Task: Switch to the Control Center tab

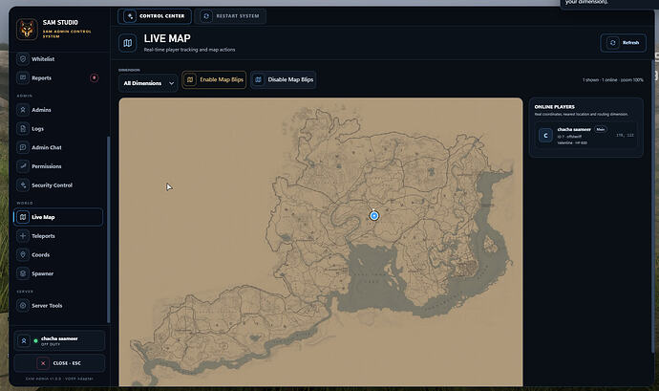Action: (155, 16)
